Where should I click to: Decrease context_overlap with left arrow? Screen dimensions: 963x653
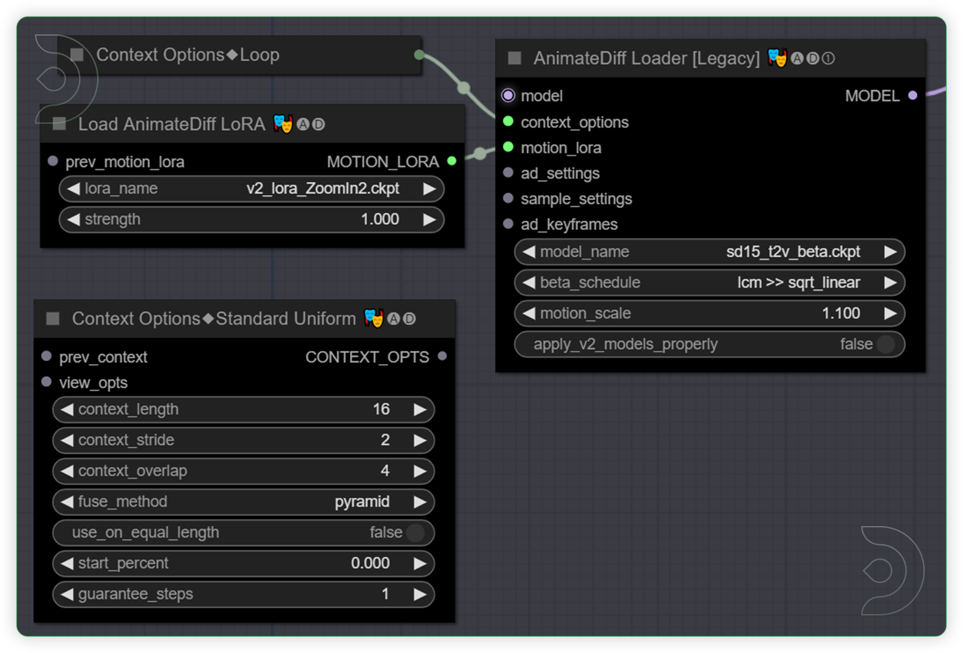click(67, 471)
